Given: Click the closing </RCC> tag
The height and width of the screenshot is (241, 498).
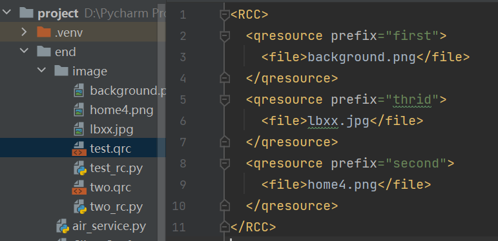Looking at the screenshot, I should click(253, 227).
